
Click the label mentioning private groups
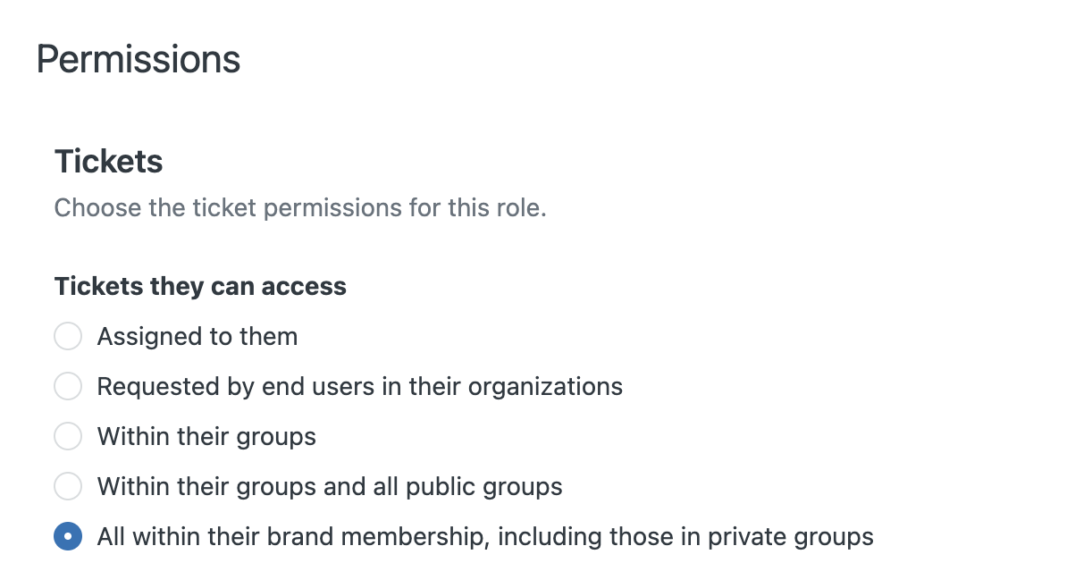tap(487, 536)
